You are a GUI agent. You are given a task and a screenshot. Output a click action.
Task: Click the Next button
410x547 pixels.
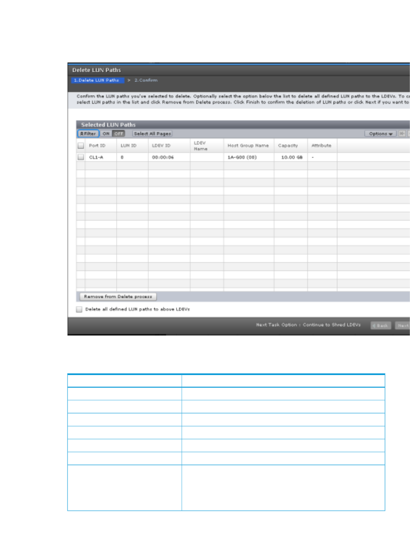pyautogui.click(x=402, y=326)
